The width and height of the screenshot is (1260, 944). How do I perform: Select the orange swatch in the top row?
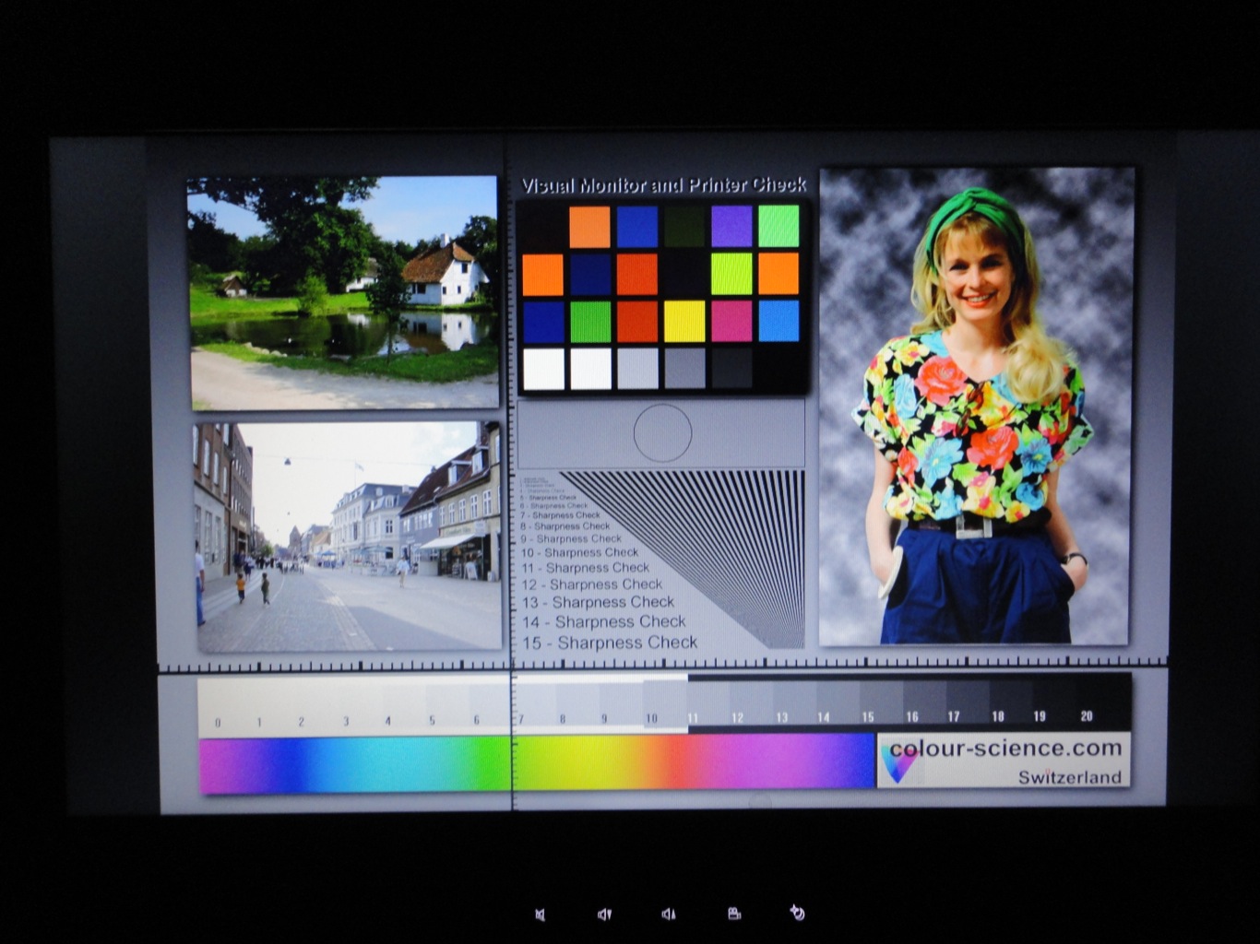coord(590,225)
